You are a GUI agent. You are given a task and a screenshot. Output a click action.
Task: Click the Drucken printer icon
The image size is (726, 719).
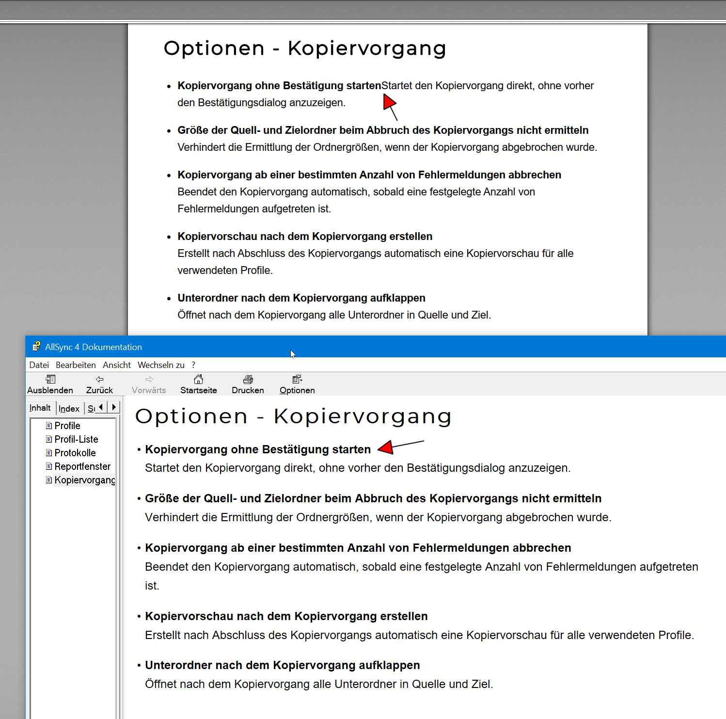[x=248, y=379]
